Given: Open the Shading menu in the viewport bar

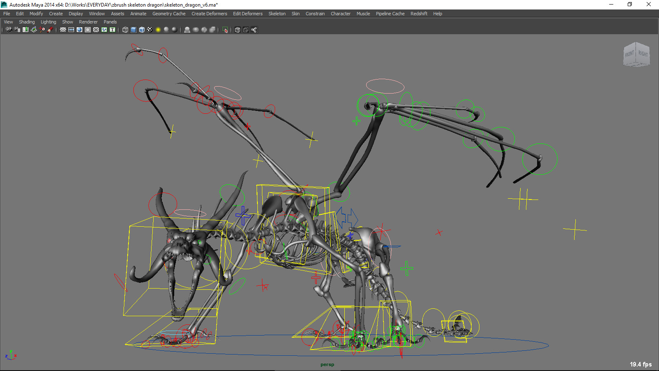Looking at the screenshot, I should point(27,21).
